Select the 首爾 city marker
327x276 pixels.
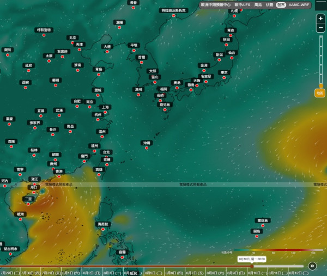(141, 62)
